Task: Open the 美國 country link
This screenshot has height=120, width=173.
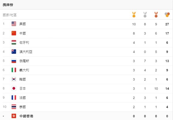Action: click(22, 24)
